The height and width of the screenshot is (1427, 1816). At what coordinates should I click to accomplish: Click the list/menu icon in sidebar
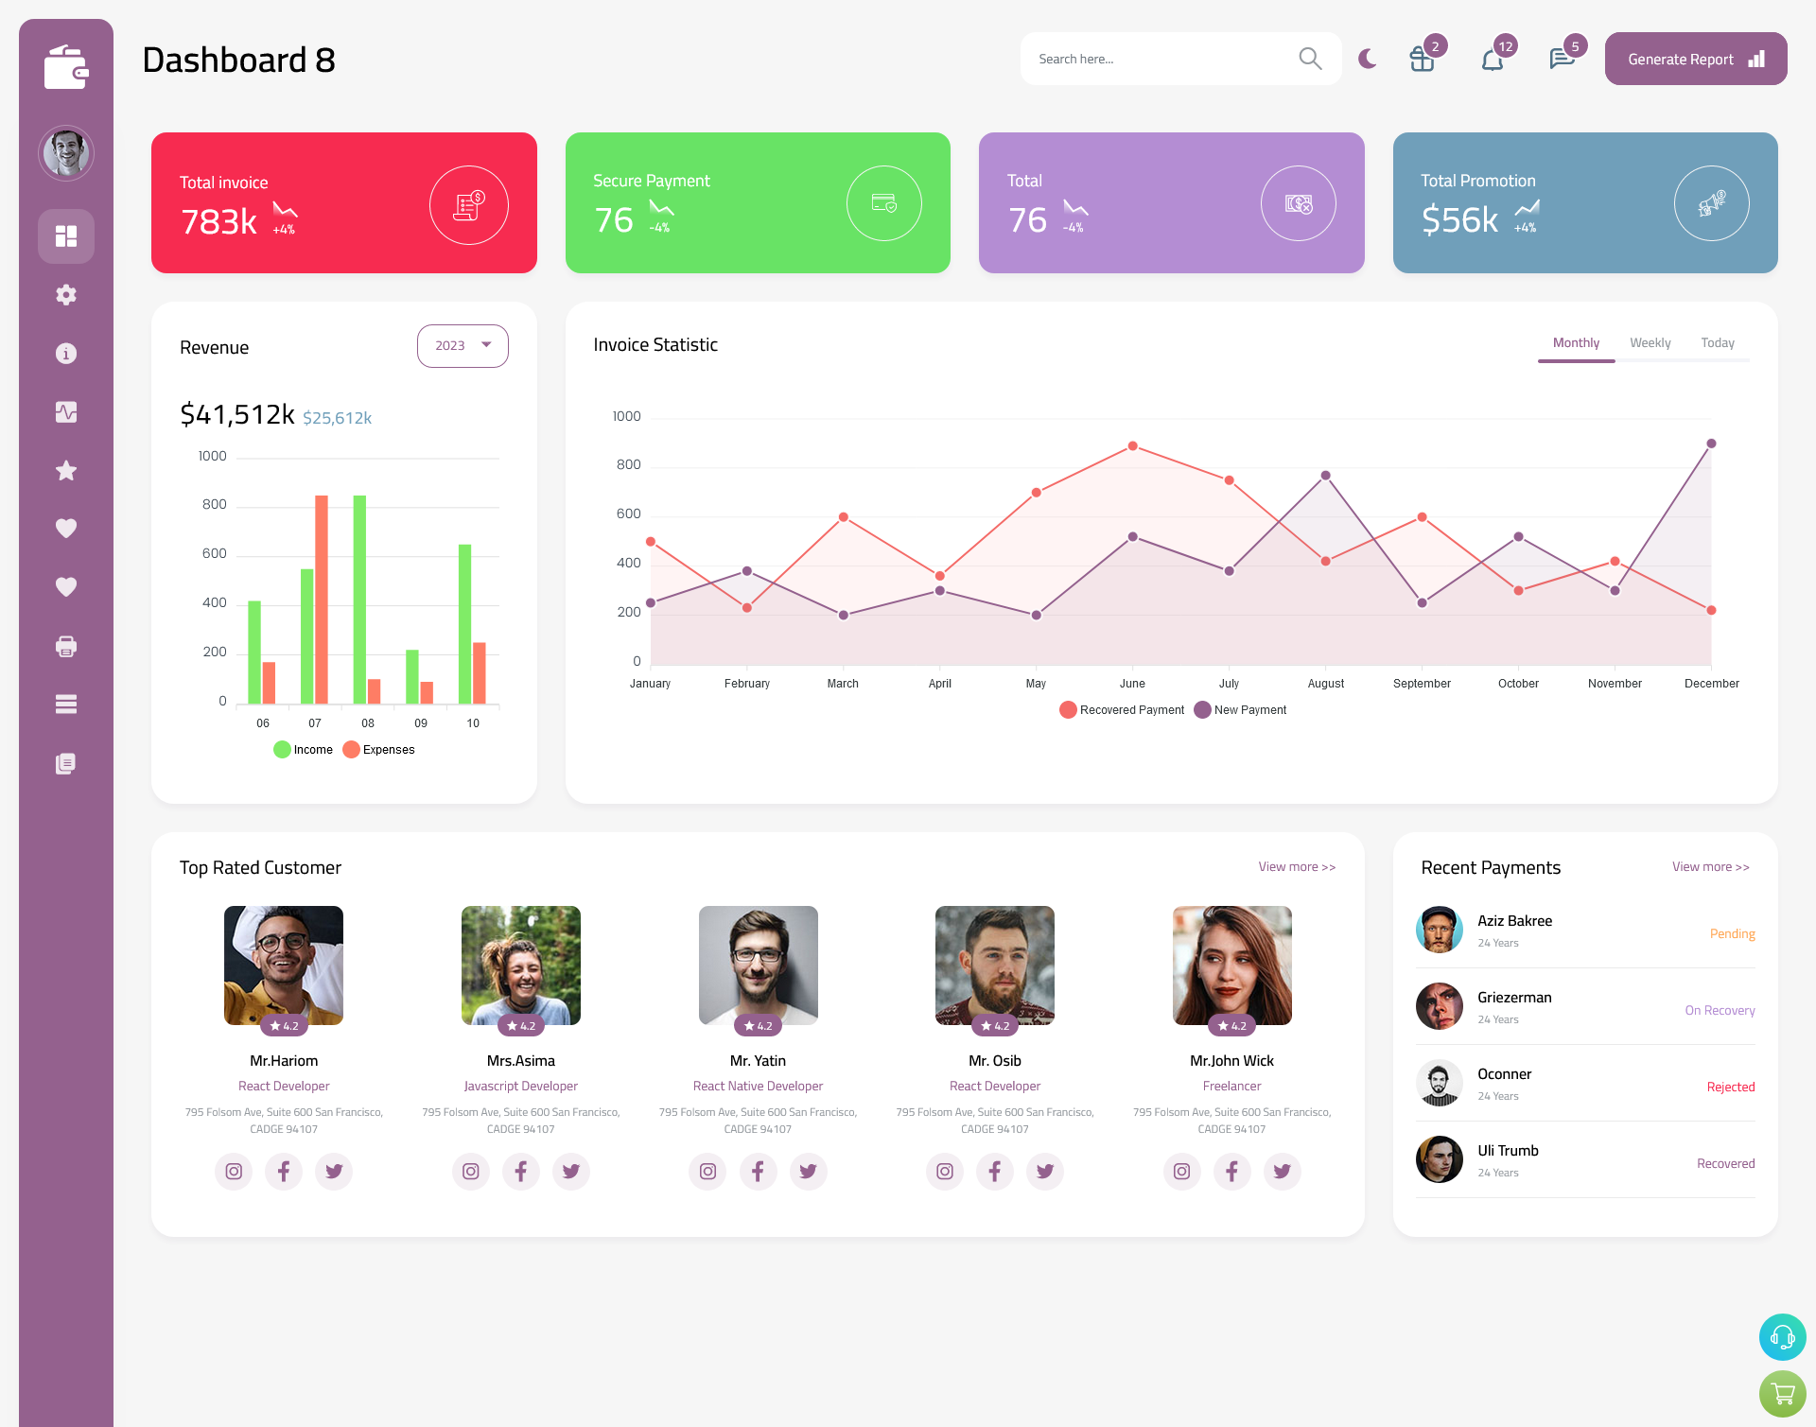pos(65,704)
